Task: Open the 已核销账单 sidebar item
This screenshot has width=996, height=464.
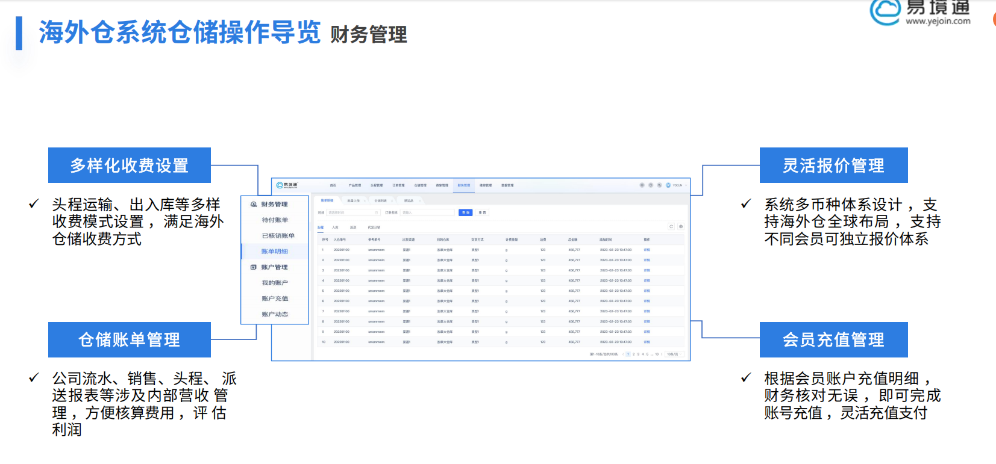Action: (x=278, y=235)
